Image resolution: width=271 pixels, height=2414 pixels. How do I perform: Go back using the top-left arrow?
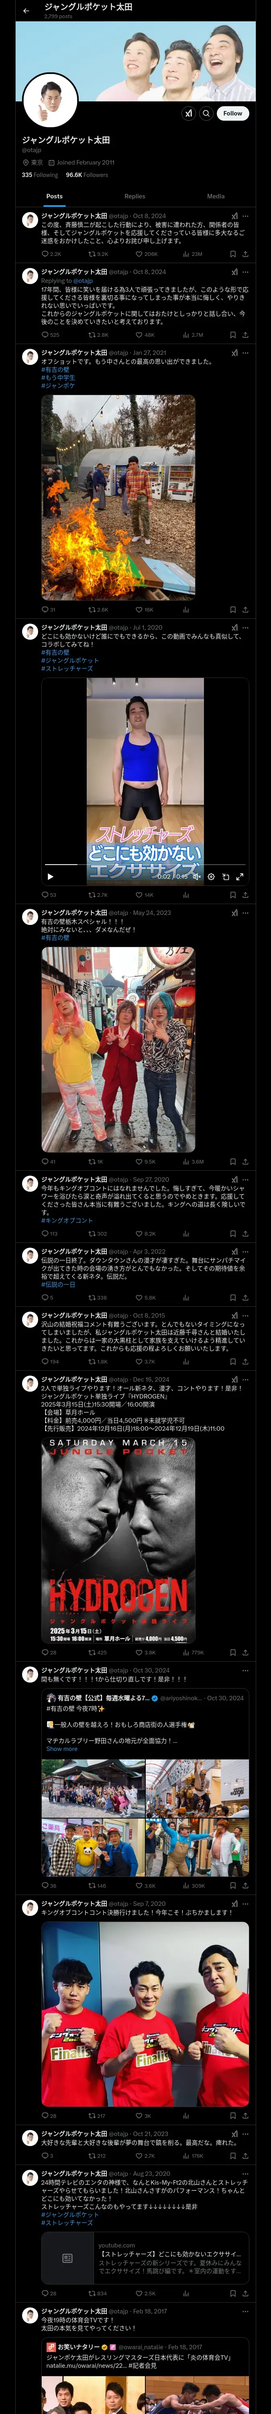coord(26,10)
